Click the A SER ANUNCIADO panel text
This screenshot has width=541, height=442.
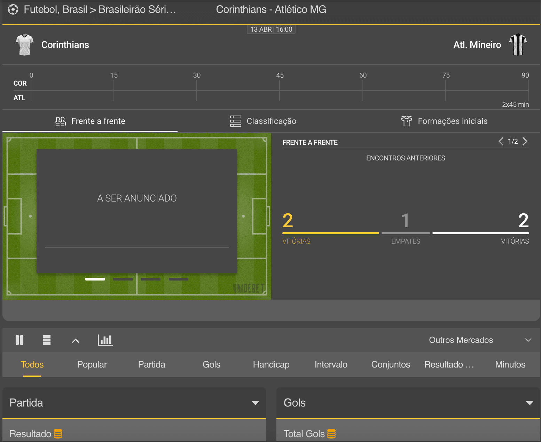coord(137,198)
